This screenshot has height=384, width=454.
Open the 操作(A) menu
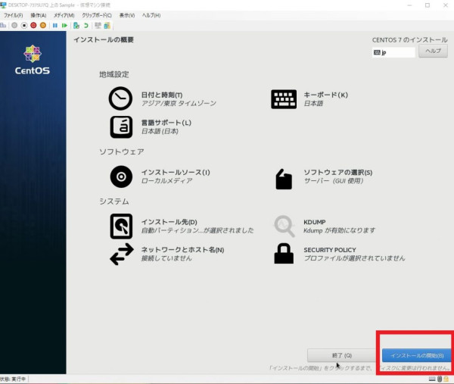click(x=38, y=15)
